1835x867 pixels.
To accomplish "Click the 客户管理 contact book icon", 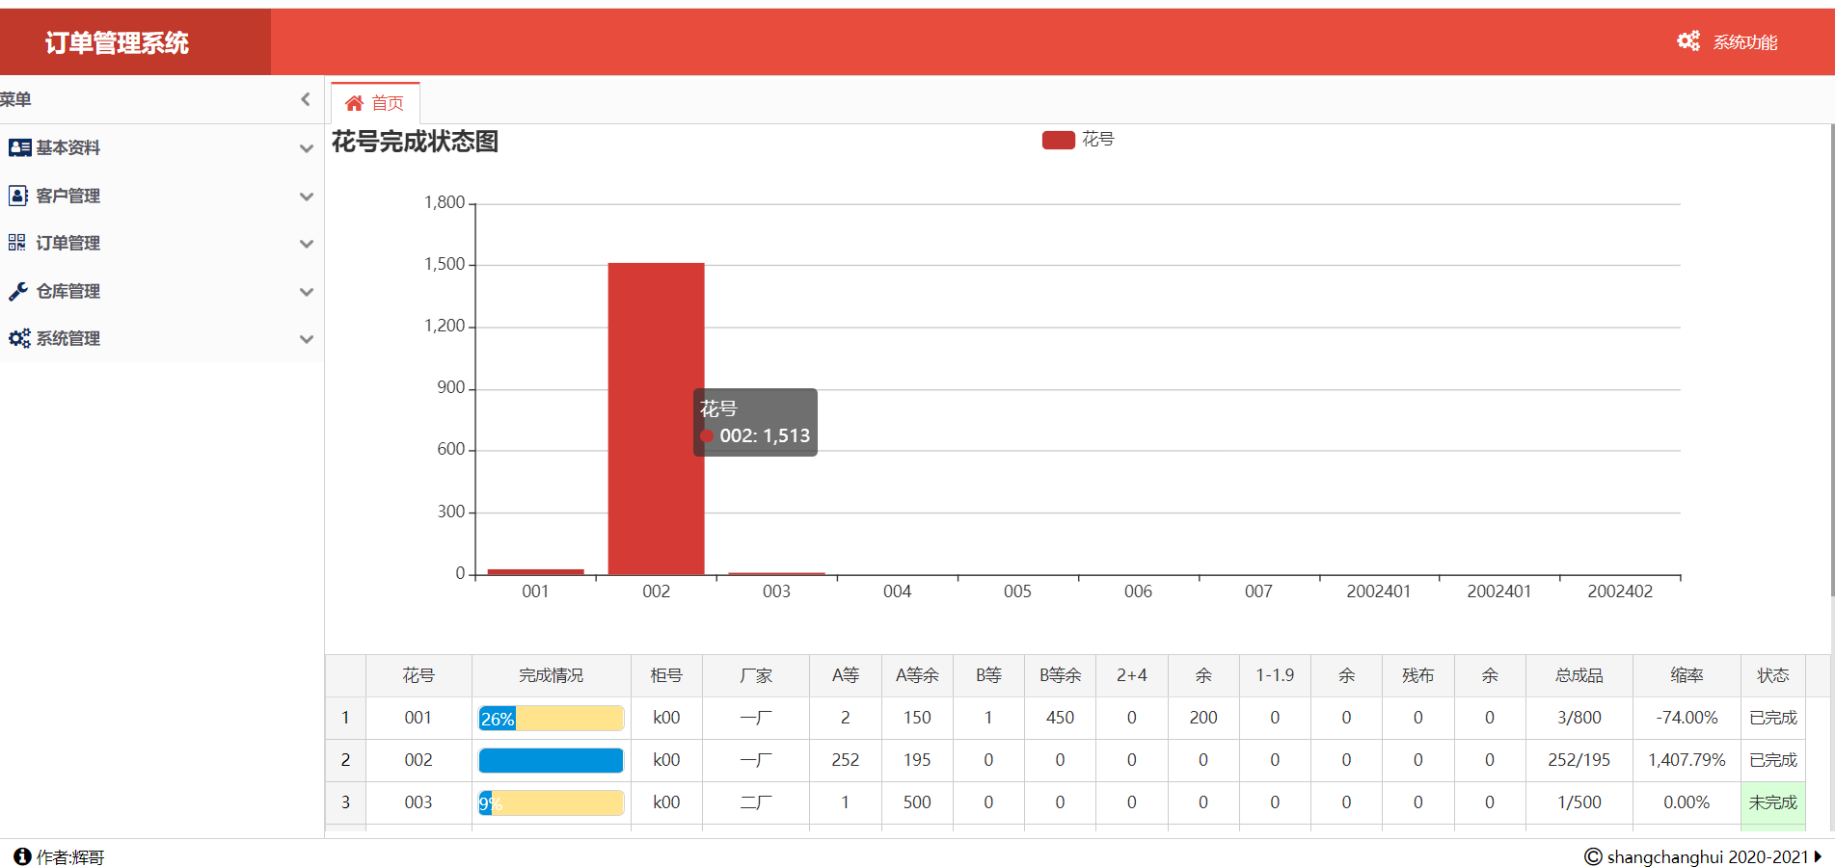I will (18, 196).
